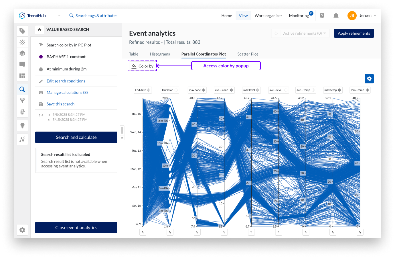This screenshot has height=258, width=395.
Task: Click the purple BA:PHASE.1 color dot
Action: pyautogui.click(x=41, y=57)
